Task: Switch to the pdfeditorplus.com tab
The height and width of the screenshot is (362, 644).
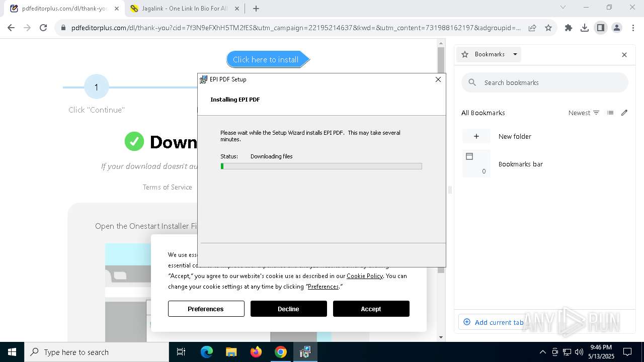Action: (64, 9)
